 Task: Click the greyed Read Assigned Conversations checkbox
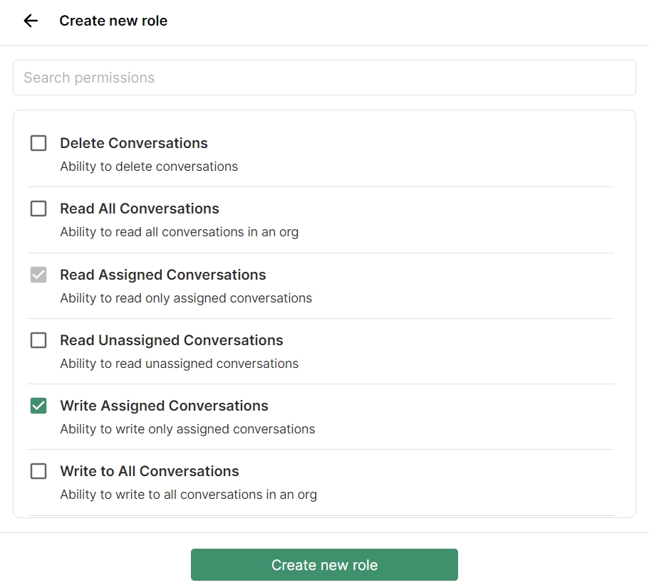coord(38,275)
